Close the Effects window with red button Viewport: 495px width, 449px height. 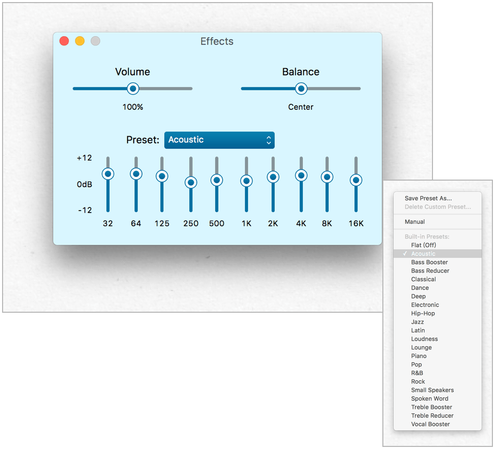[x=64, y=41]
